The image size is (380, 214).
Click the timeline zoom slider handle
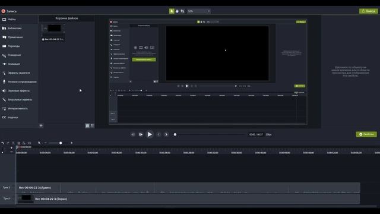pos(61,143)
